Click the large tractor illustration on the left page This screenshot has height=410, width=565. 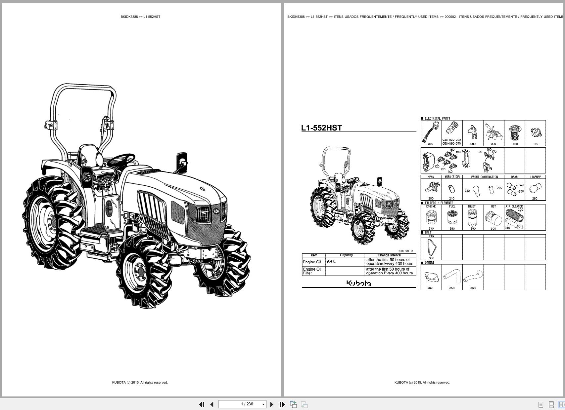136,196
